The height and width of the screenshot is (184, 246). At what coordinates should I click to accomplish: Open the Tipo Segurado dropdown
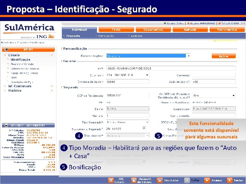tap(127, 122)
